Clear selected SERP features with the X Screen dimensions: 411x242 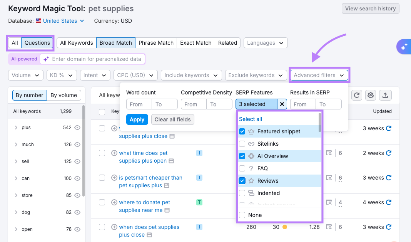click(x=282, y=104)
